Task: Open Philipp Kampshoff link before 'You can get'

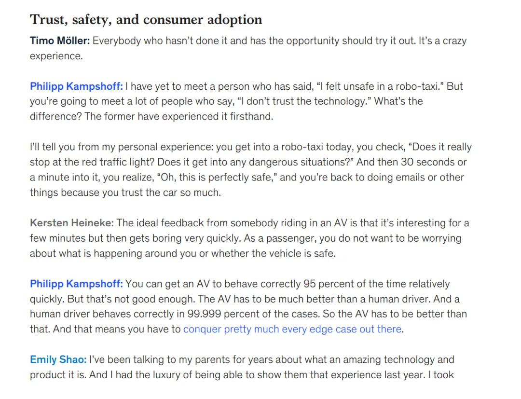Action: (76, 284)
